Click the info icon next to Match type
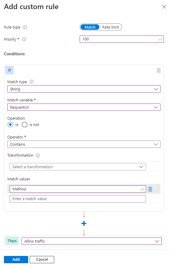The height and width of the screenshot is (269, 169). [x=31, y=82]
